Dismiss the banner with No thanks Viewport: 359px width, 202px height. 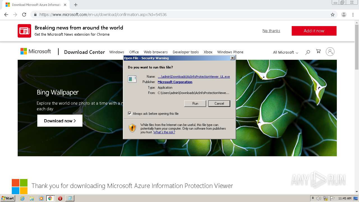(x=271, y=31)
